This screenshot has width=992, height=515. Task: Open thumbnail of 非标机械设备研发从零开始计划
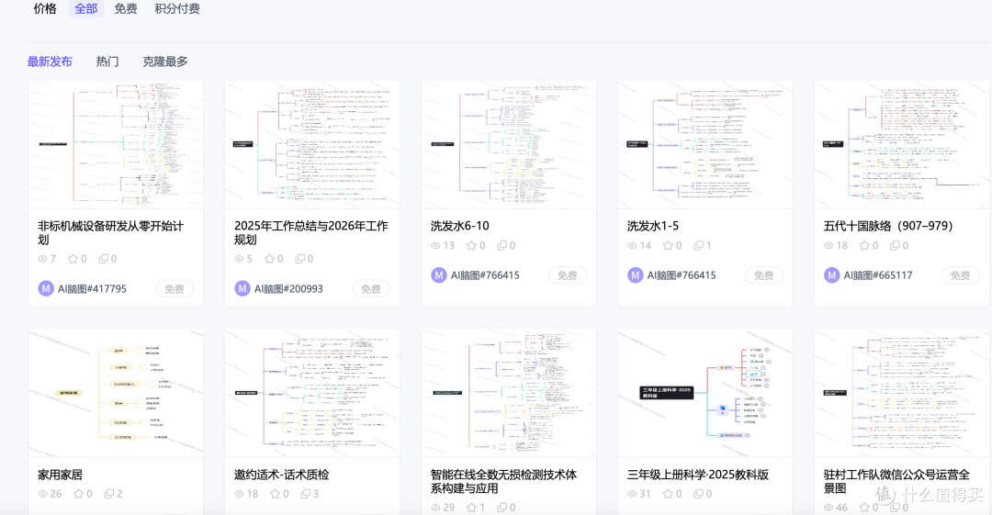pyautogui.click(x=116, y=144)
